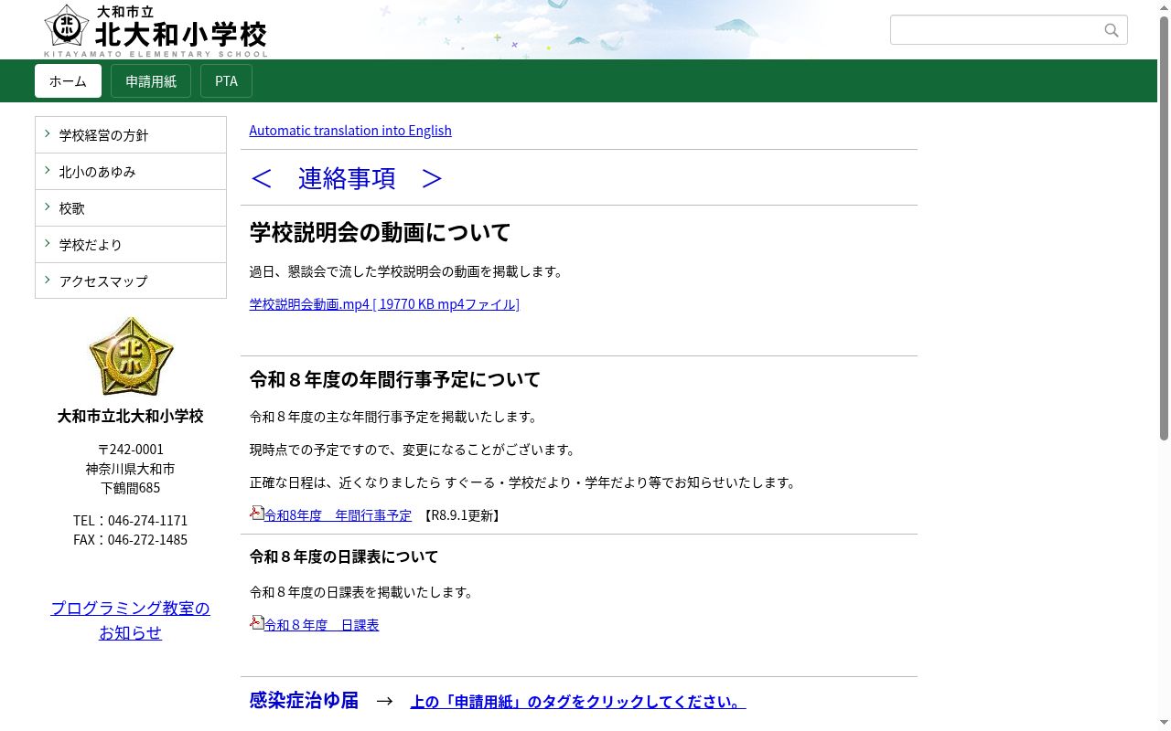This screenshot has width=1171, height=731.
Task: Click the chevron beside 北小のあゆみ
Action: pos(48,170)
